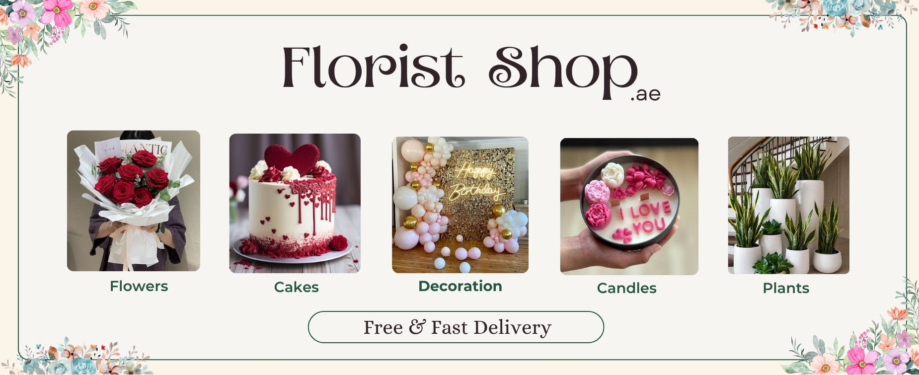Open the Happy Birthday balloon decoration image
The image size is (919, 375).
pyautogui.click(x=460, y=205)
